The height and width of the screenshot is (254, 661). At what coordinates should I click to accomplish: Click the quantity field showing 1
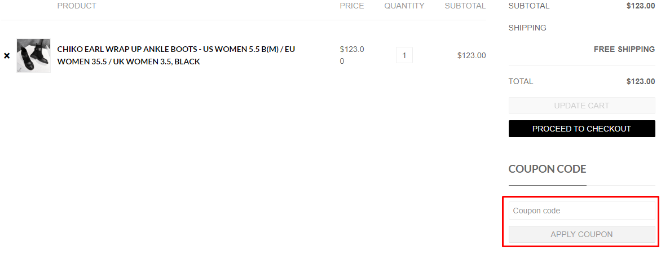(x=404, y=55)
